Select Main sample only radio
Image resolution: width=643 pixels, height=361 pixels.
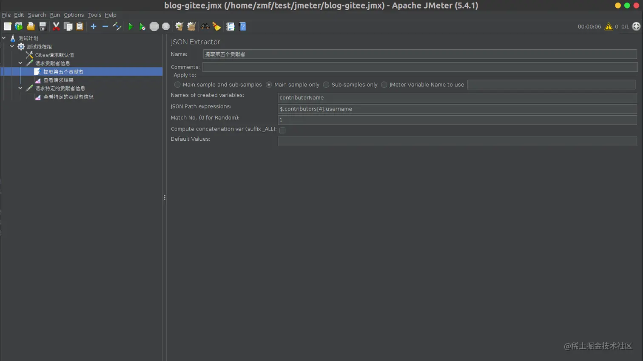269,85
